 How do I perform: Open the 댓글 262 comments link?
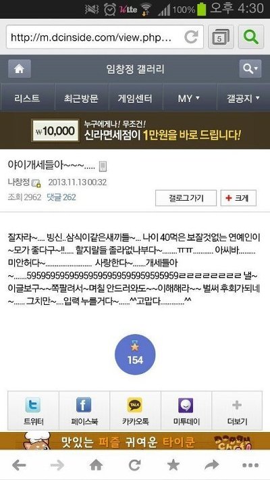61,197
